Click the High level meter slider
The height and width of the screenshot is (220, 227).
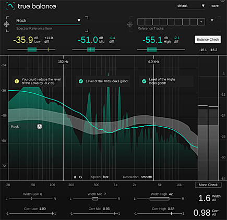[x=161, y=50]
